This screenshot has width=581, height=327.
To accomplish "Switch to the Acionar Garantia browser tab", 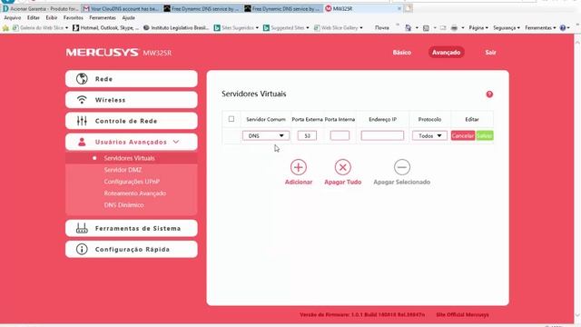I will coord(40,8).
